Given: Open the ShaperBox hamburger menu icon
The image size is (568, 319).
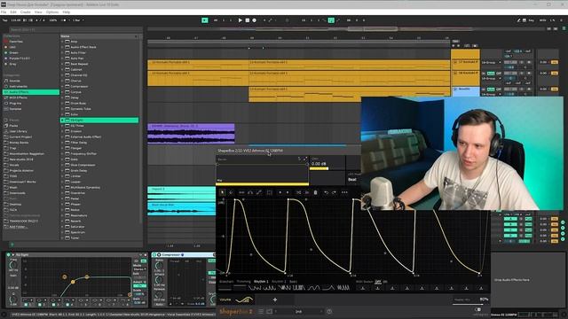Looking at the screenshot, I should (x=260, y=311).
